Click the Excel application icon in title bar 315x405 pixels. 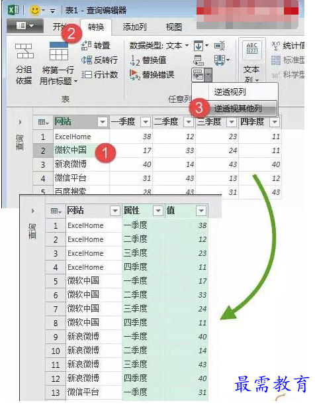coord(13,10)
